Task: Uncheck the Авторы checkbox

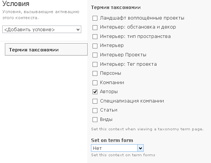Action: (x=95, y=92)
